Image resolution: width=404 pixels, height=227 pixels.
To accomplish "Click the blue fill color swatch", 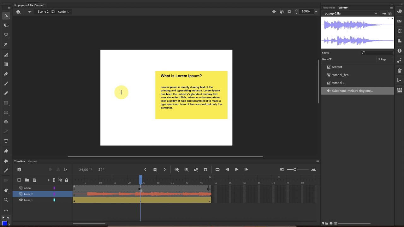I will tap(5, 224).
